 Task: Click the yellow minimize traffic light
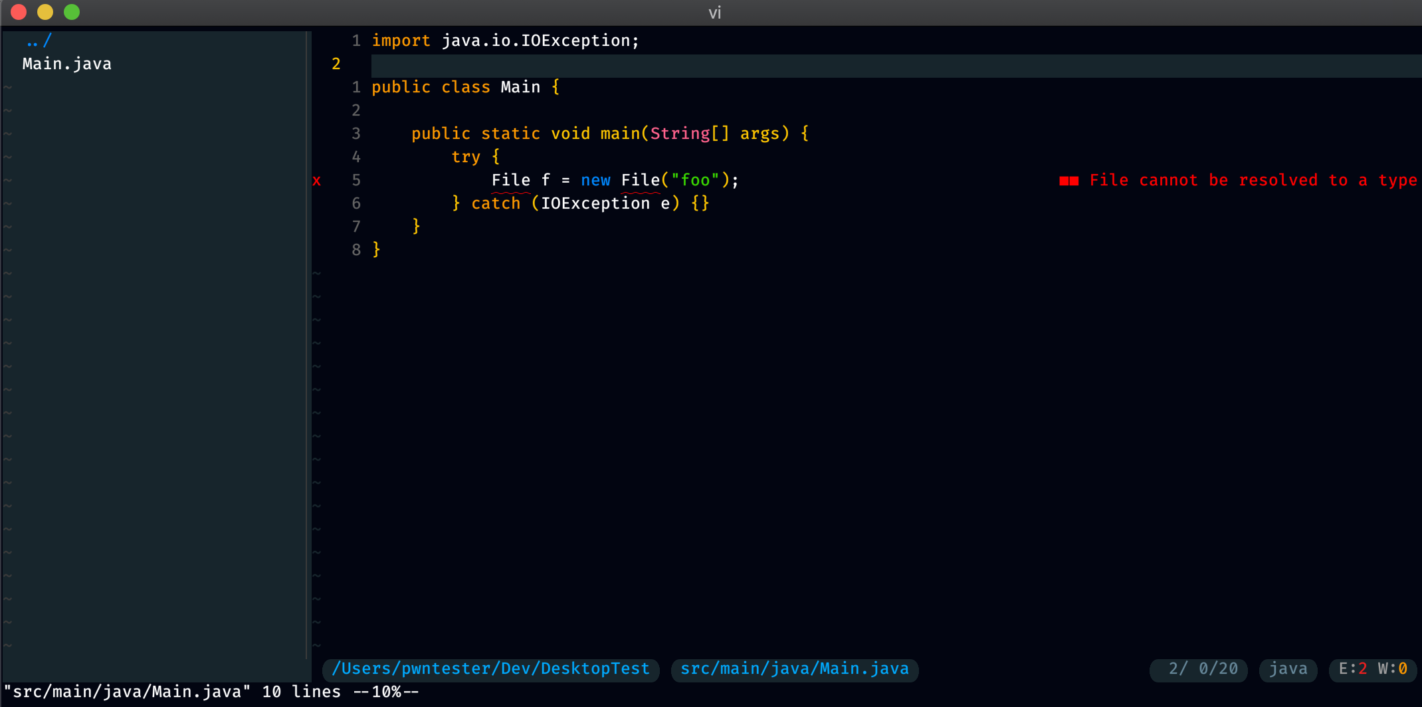point(45,11)
